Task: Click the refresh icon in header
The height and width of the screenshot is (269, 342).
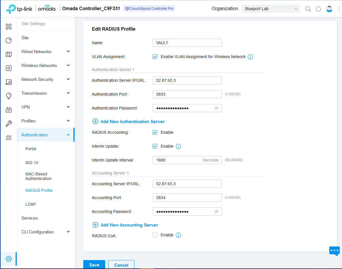Action: [x=318, y=9]
